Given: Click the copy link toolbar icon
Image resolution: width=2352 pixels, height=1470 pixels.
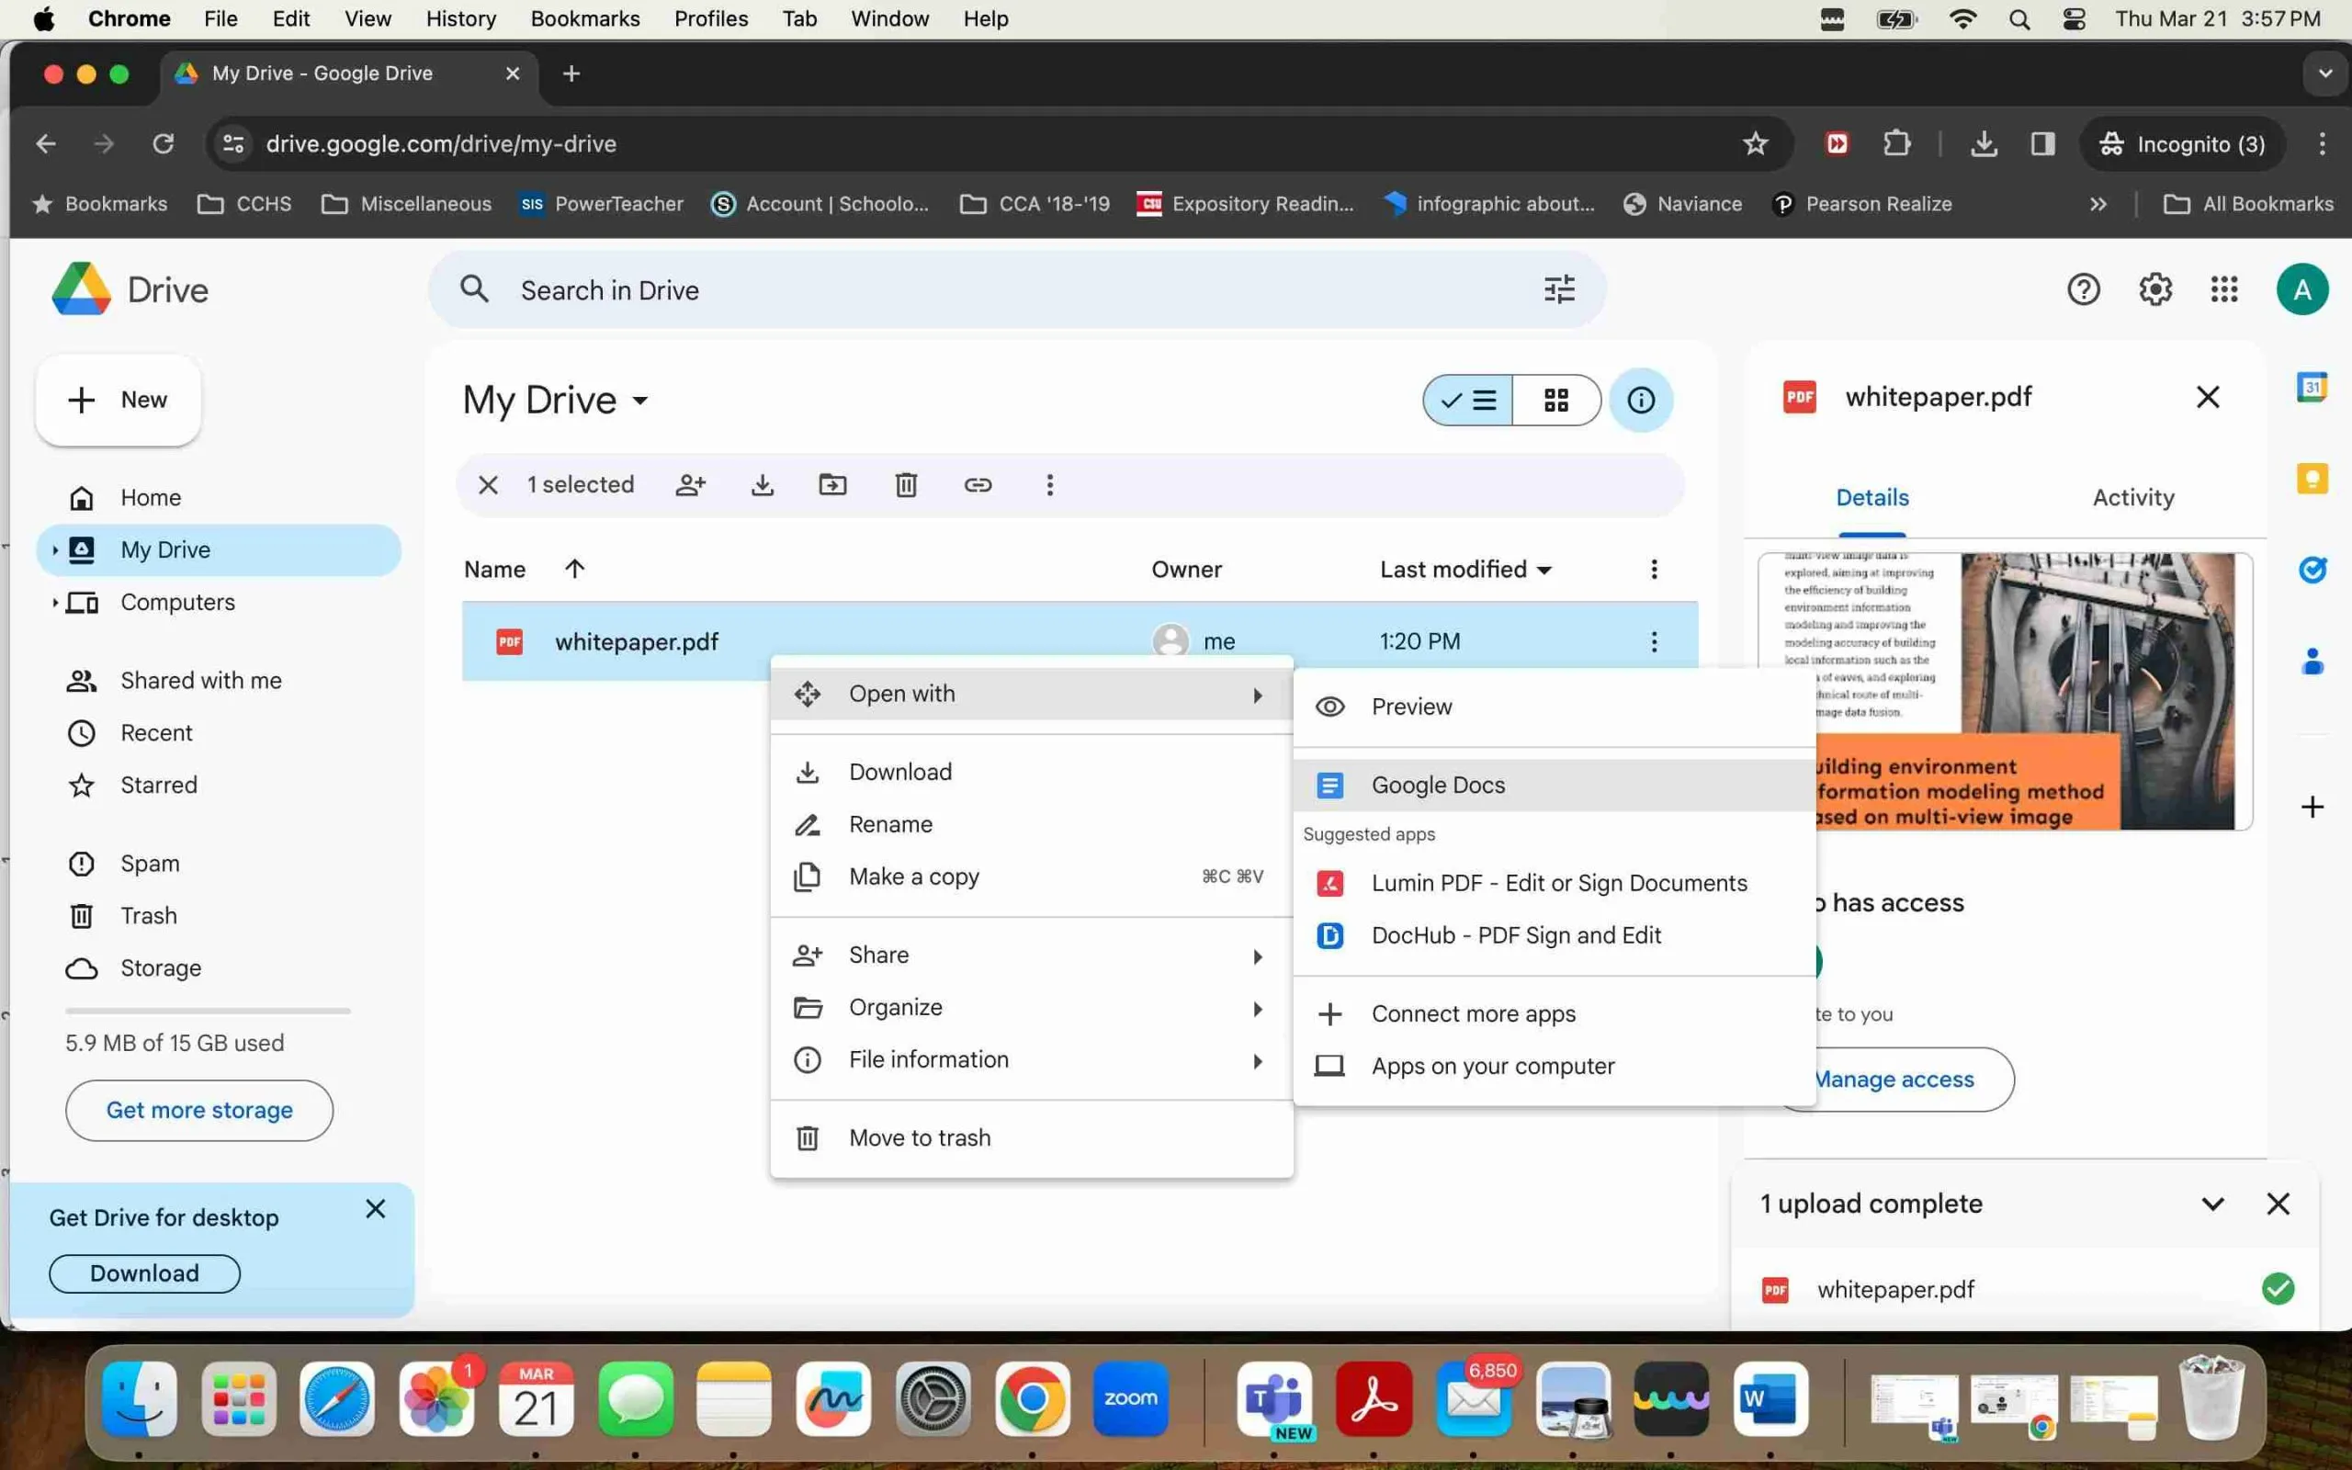Looking at the screenshot, I should tap(978, 484).
